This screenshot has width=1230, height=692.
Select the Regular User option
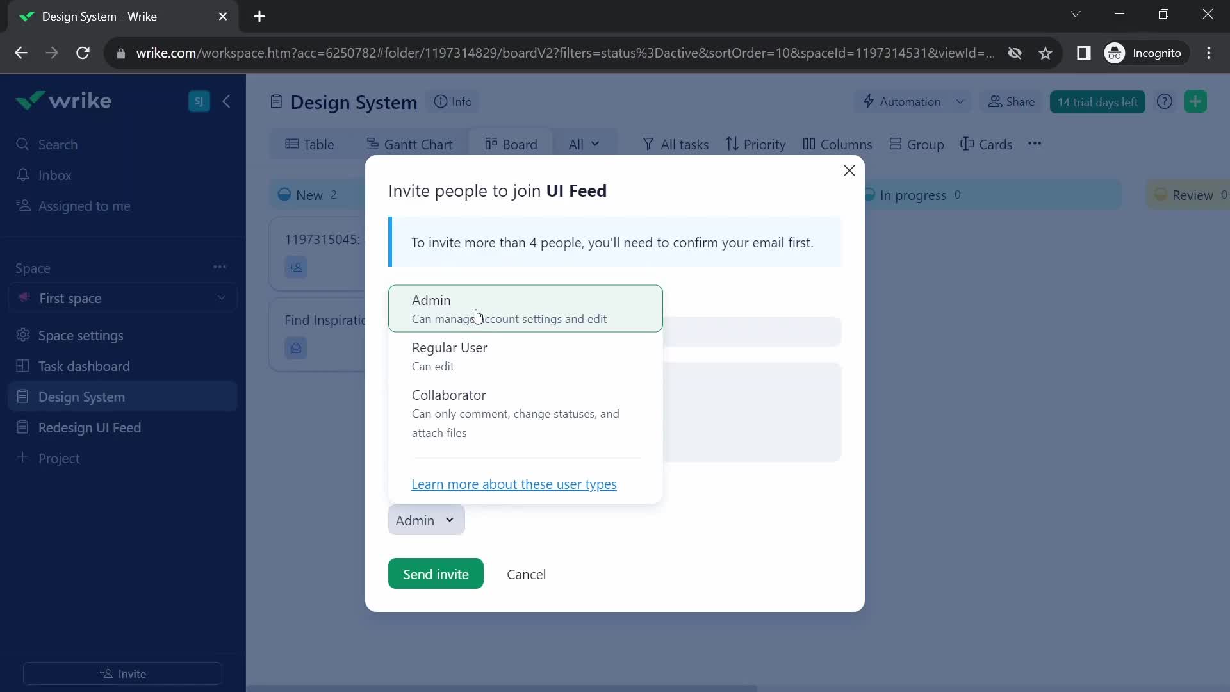[x=525, y=356]
